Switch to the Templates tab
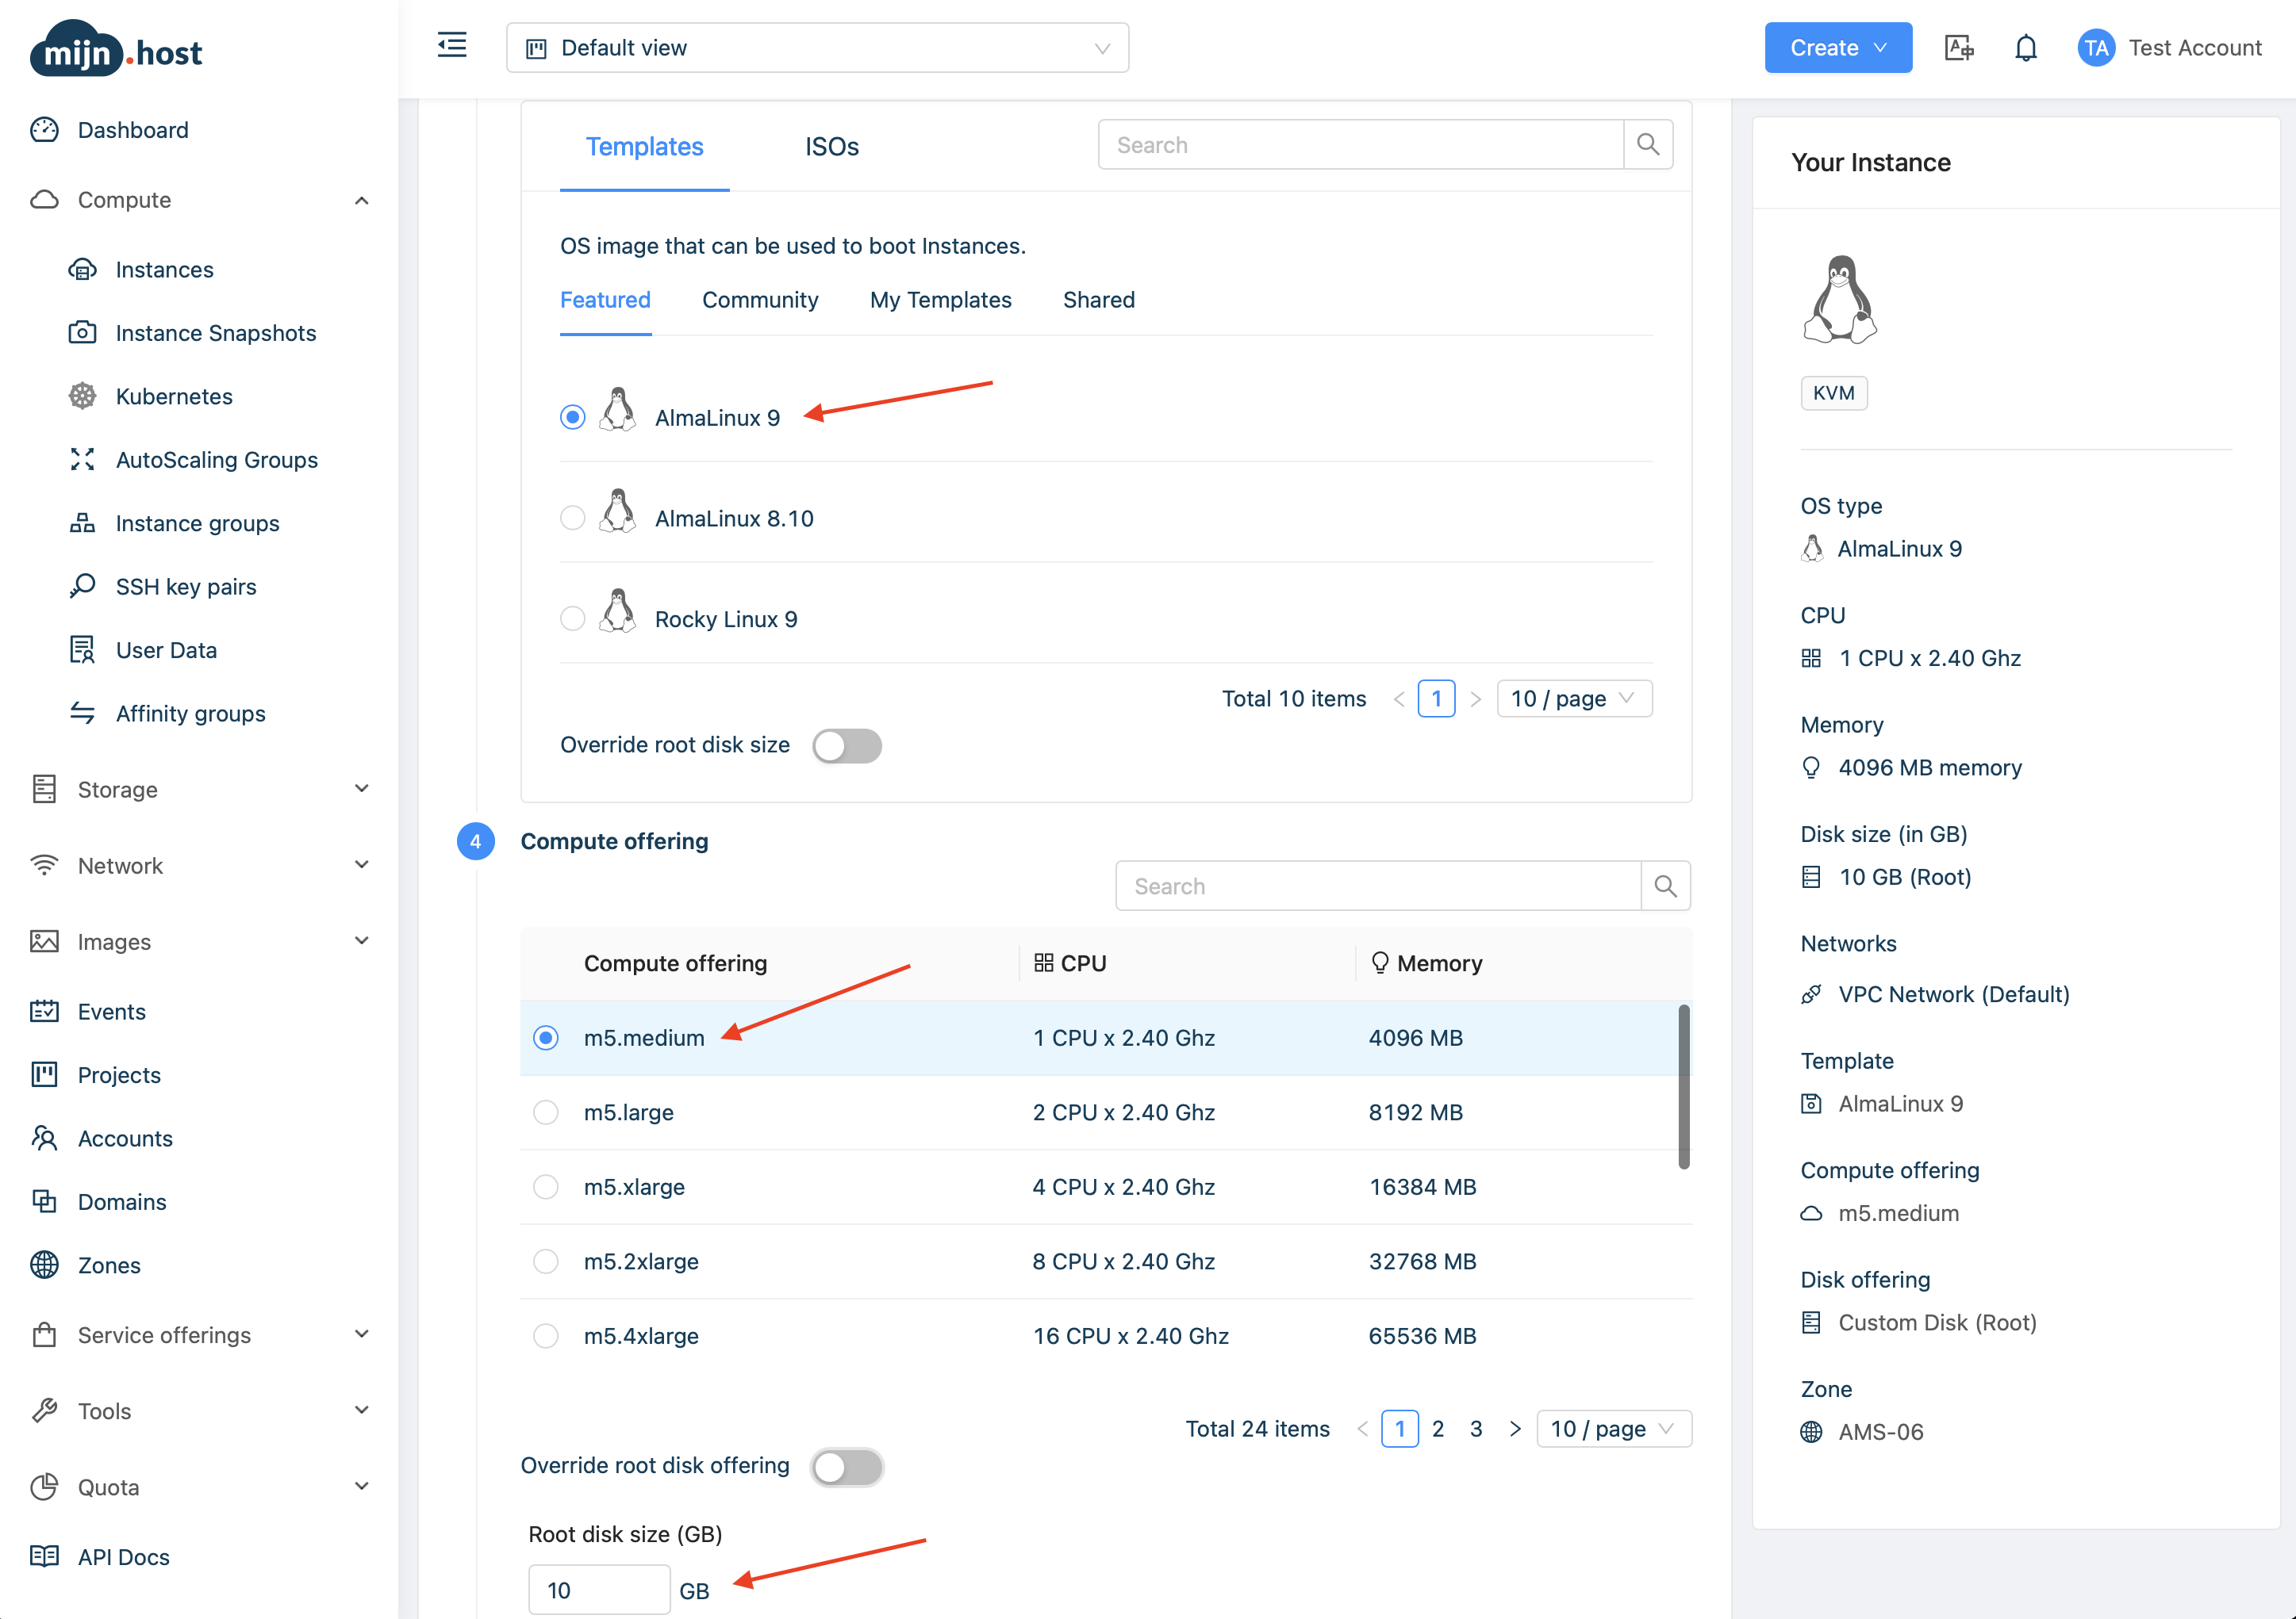Viewport: 2296px width, 1619px height. pos(644,147)
